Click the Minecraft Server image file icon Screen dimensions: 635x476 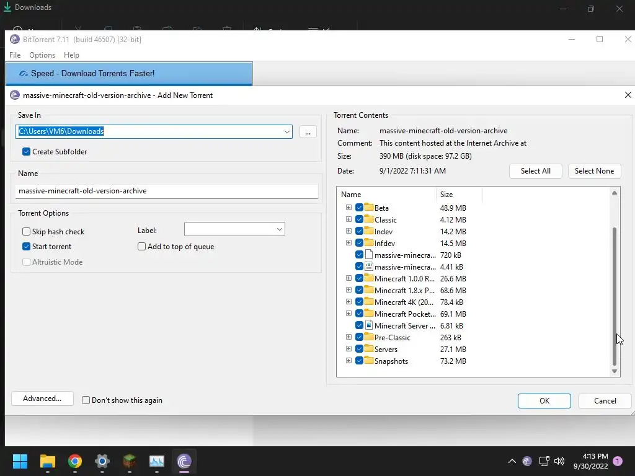[x=368, y=325]
